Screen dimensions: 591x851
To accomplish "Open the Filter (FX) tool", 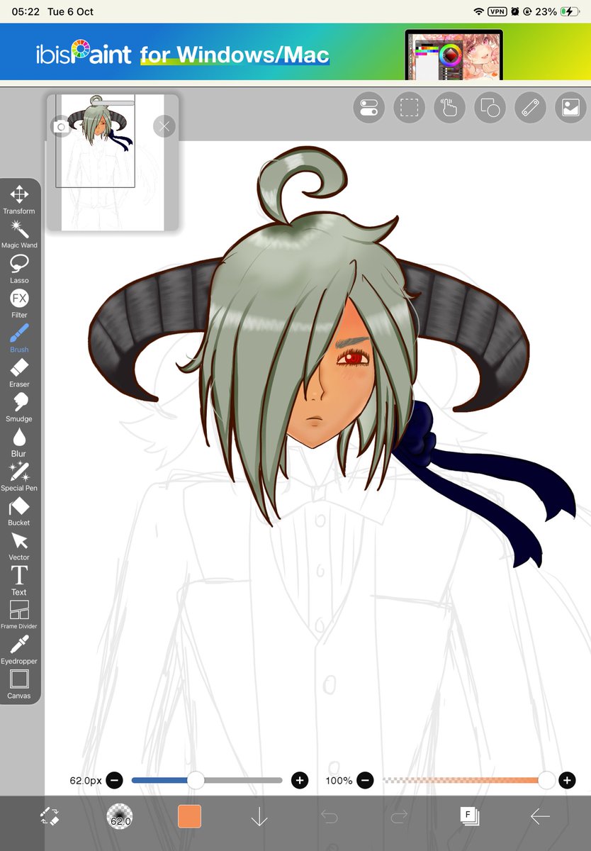I will [x=19, y=304].
